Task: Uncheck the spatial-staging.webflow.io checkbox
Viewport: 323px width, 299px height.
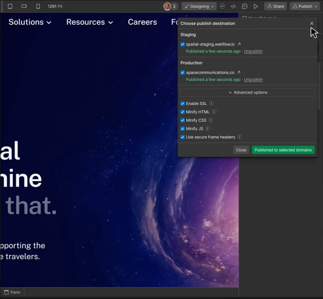Action: (x=183, y=44)
